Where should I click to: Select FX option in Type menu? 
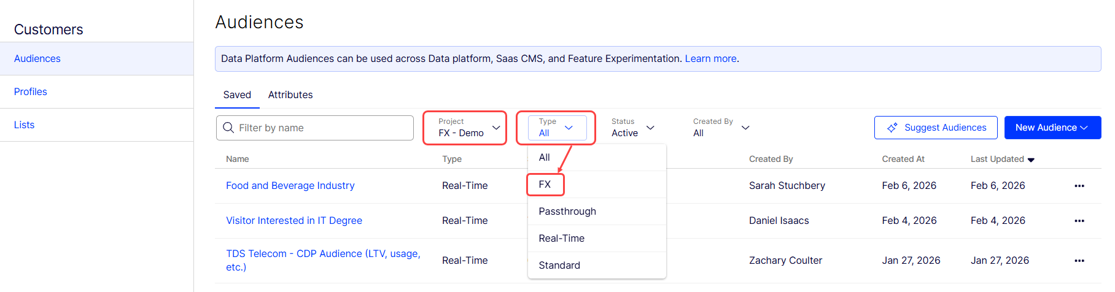coord(545,185)
